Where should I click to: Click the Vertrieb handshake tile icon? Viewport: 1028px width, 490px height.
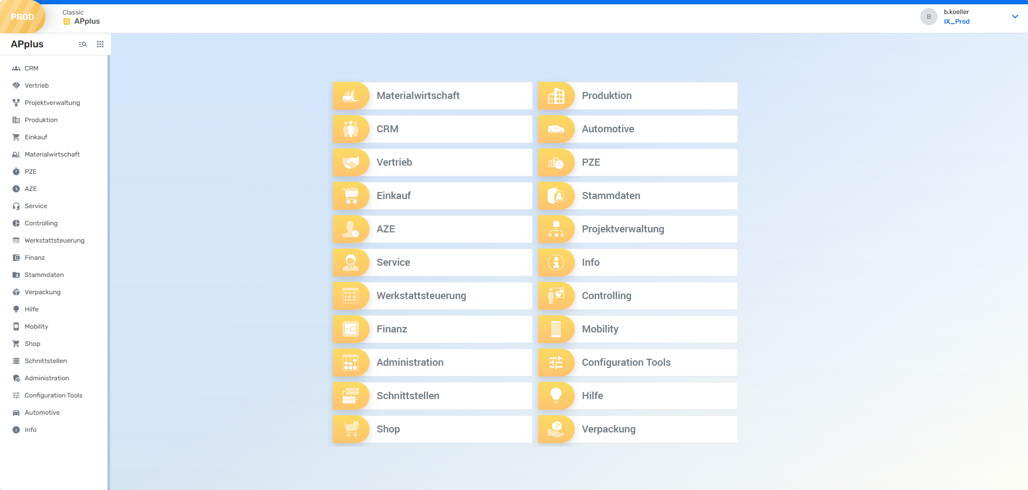(351, 162)
